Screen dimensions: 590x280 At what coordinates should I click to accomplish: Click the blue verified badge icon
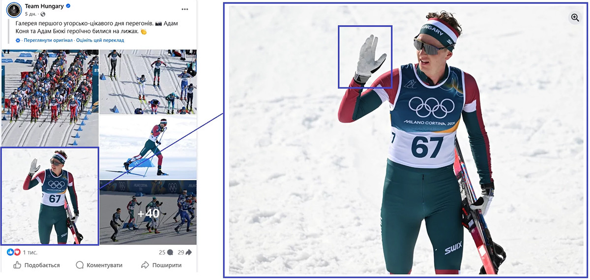coord(68,6)
